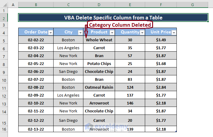Select row 5 header
The height and width of the screenshot is (137, 213).
[x=4, y=40]
